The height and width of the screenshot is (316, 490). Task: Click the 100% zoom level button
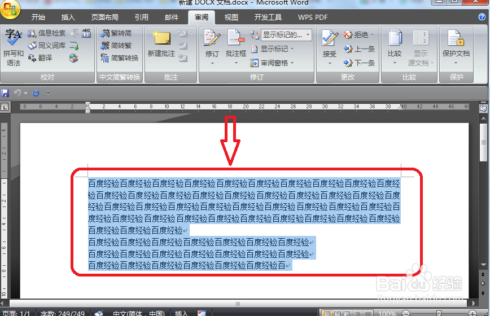pyautogui.click(x=387, y=313)
